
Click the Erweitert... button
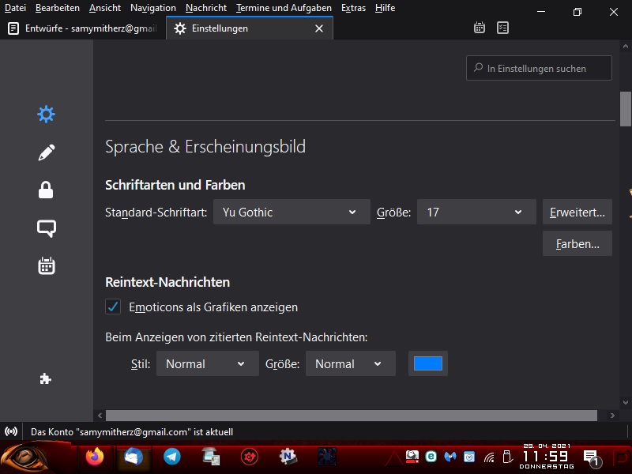tap(577, 212)
